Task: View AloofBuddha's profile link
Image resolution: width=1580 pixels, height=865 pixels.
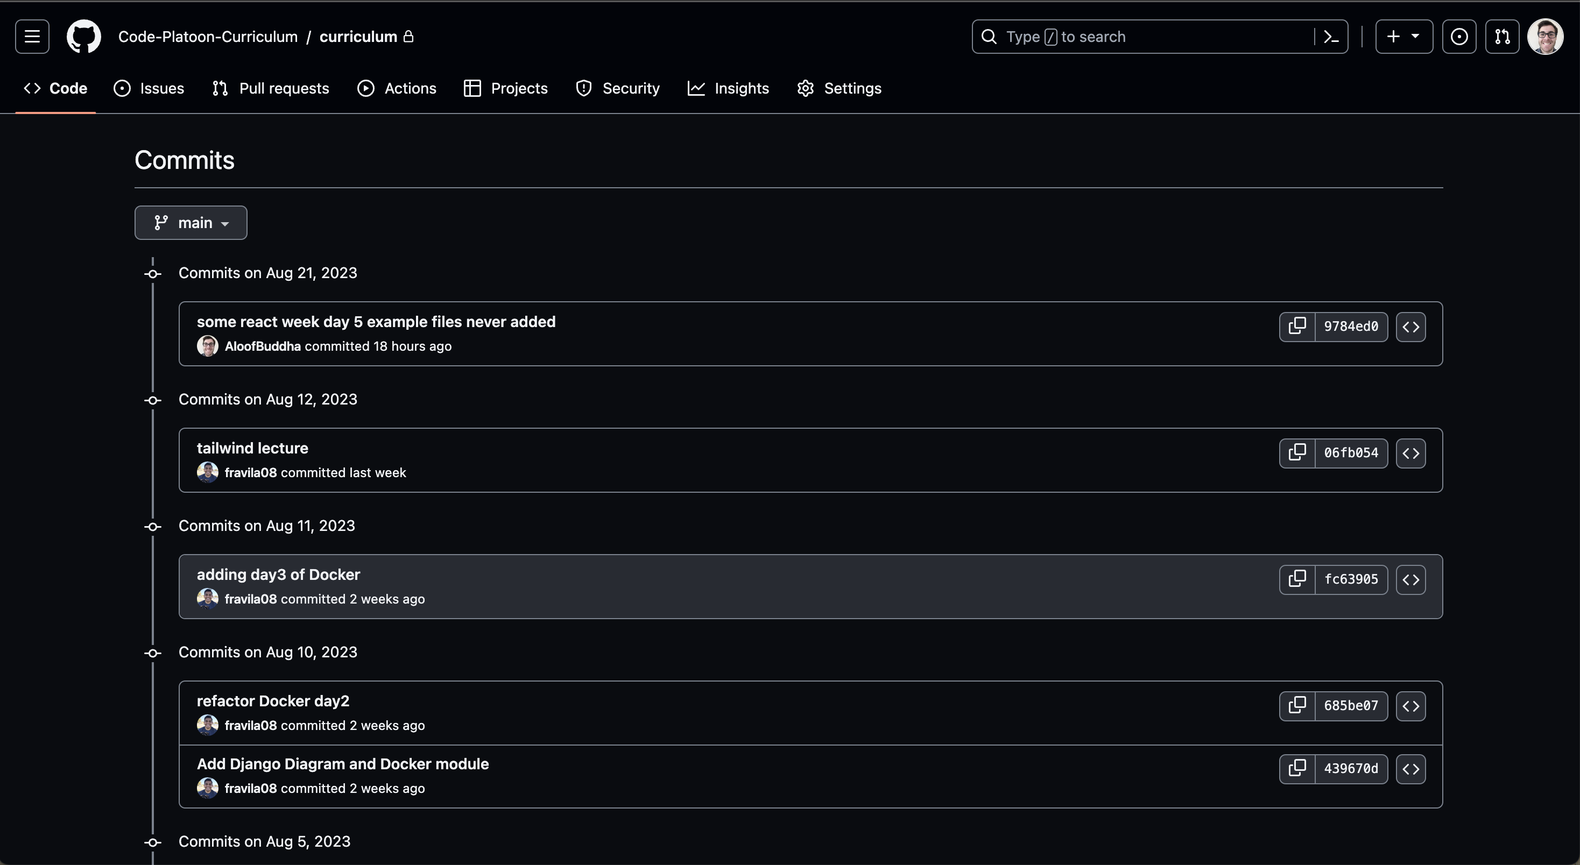Action: [262, 346]
